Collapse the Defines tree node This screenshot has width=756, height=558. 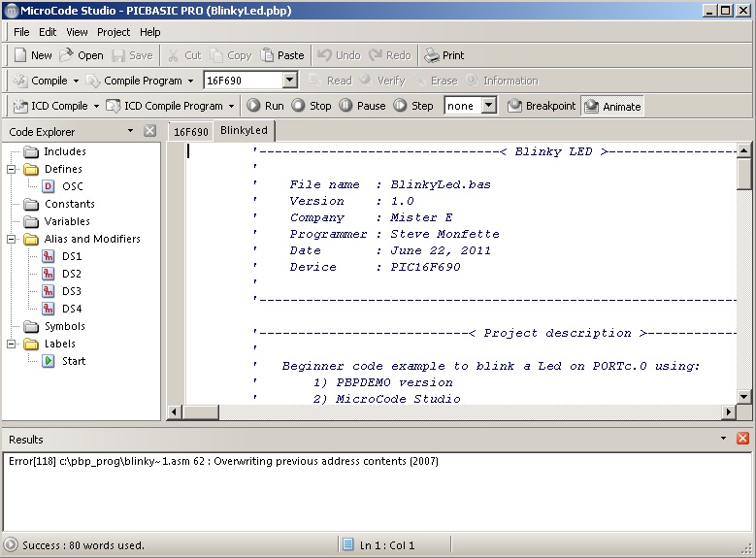pyautogui.click(x=12, y=169)
